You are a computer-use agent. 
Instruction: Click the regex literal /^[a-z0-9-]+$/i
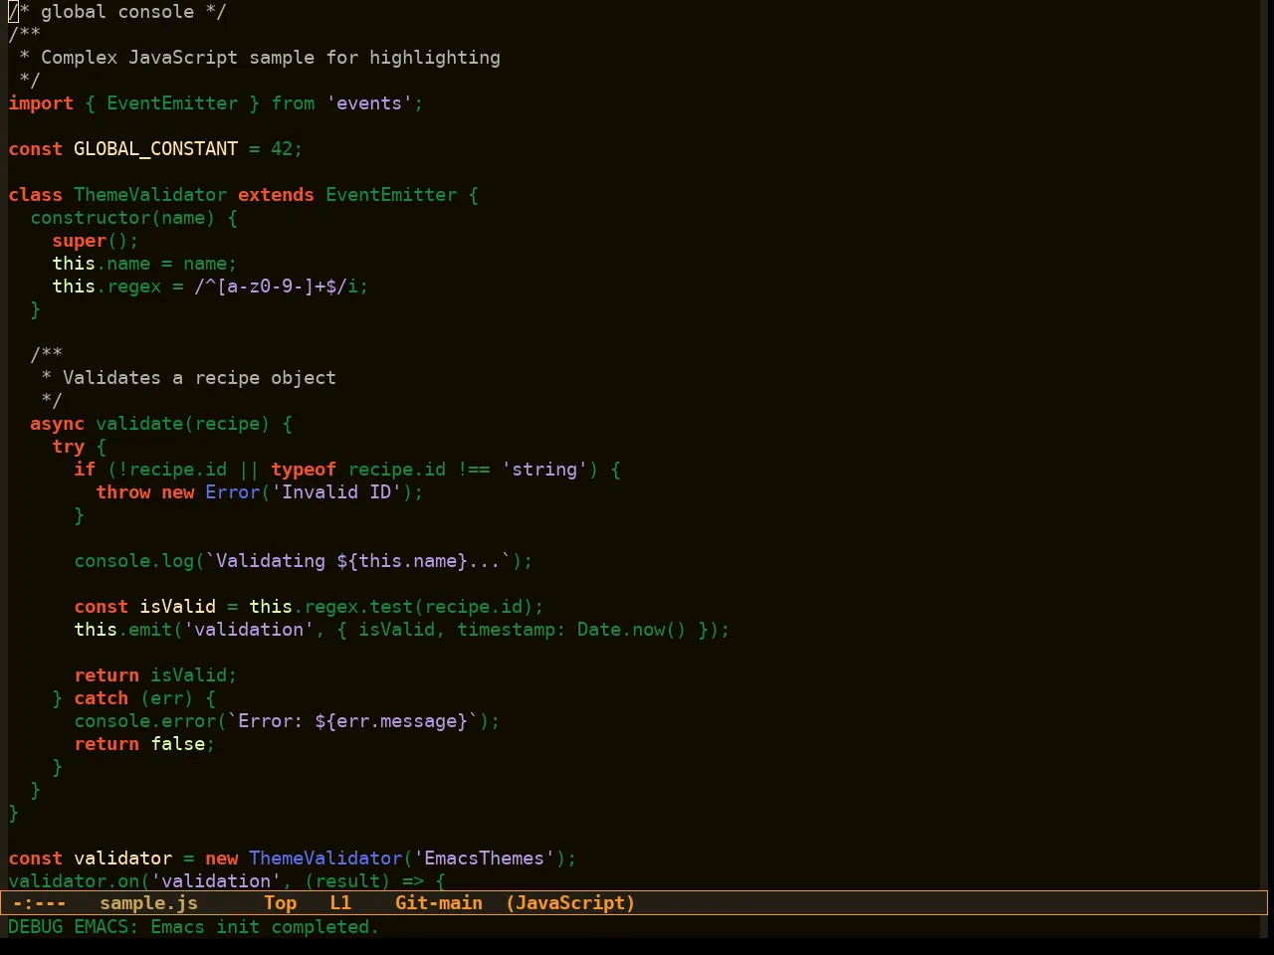click(276, 286)
